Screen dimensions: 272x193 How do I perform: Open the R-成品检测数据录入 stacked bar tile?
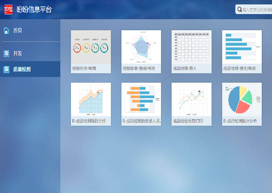coord(141,99)
